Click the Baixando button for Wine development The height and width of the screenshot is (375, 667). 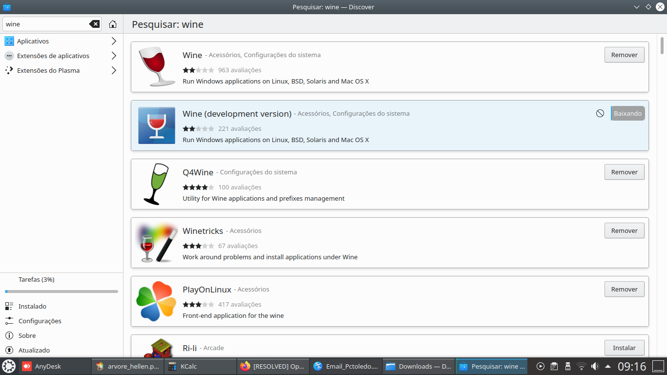(627, 113)
